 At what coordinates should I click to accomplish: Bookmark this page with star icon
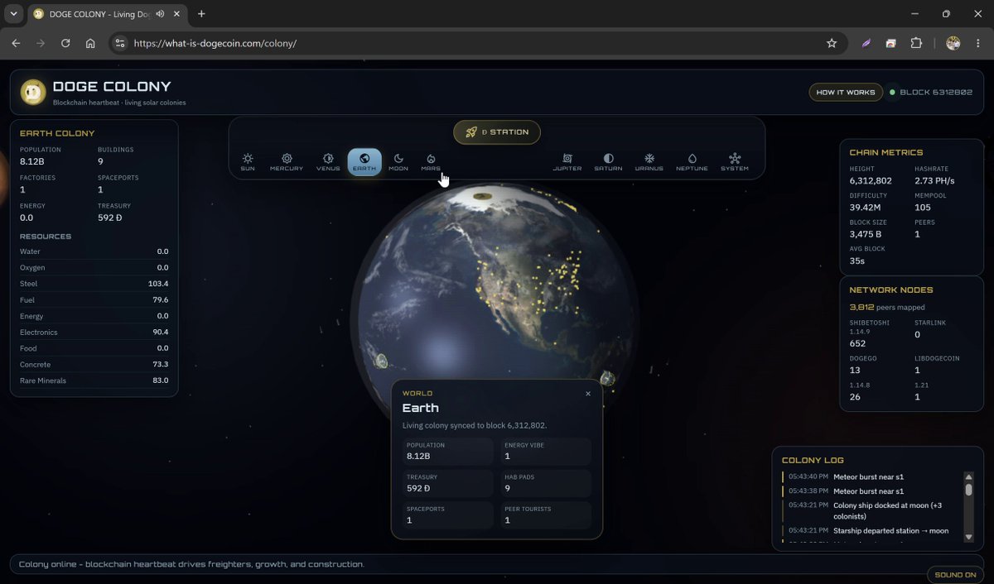click(832, 43)
